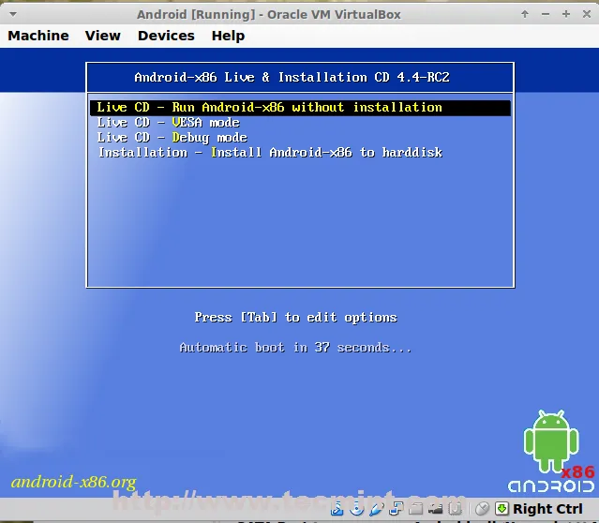This screenshot has height=523, width=599.
Task: Select Live CD Run Android-x86 without installation
Action: 300,108
